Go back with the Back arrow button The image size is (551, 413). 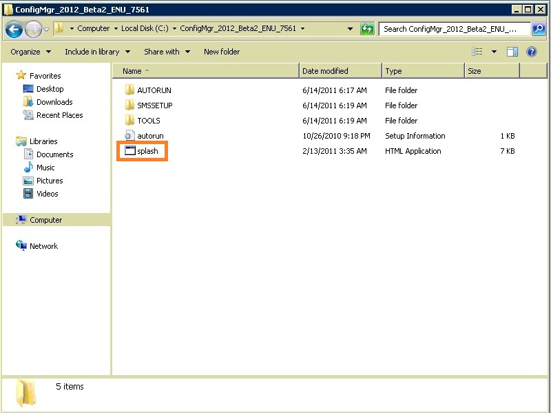14,29
